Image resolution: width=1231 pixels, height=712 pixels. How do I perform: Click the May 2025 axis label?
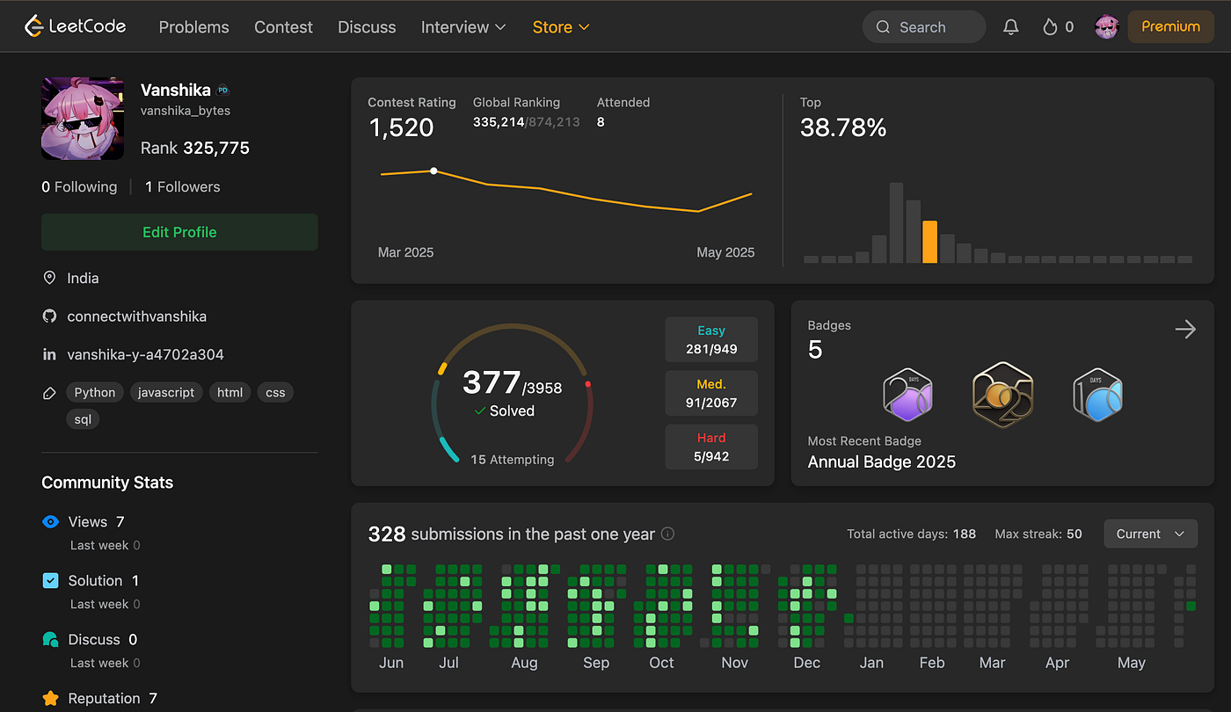pyautogui.click(x=725, y=252)
